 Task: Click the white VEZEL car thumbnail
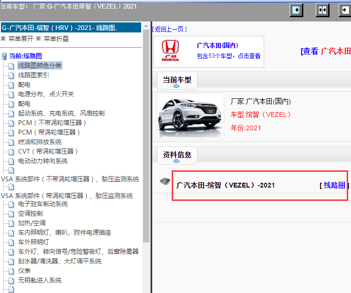[x=190, y=116]
